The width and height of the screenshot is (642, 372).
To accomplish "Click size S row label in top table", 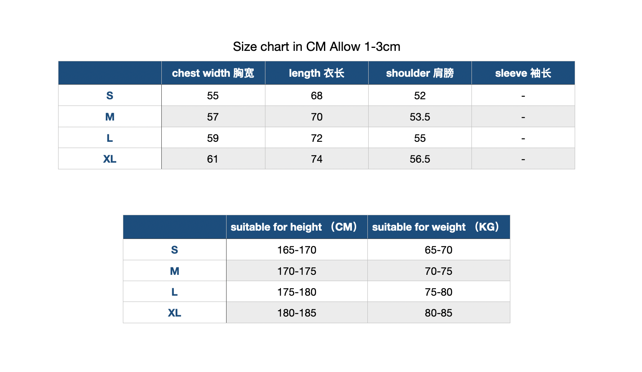I will pos(110,96).
